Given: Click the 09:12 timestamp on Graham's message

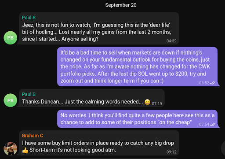Looking at the screenshot, I should (171, 152).
